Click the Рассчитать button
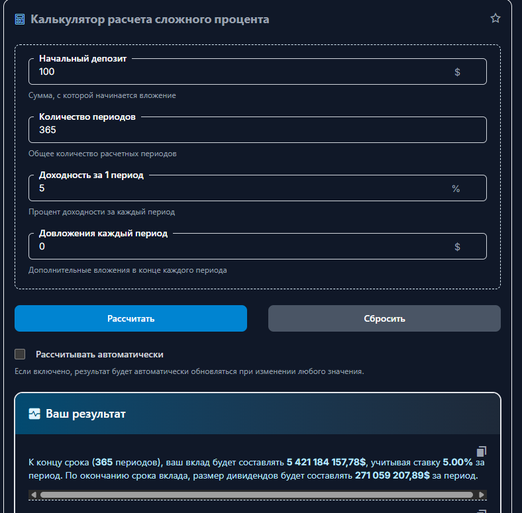 (131, 318)
